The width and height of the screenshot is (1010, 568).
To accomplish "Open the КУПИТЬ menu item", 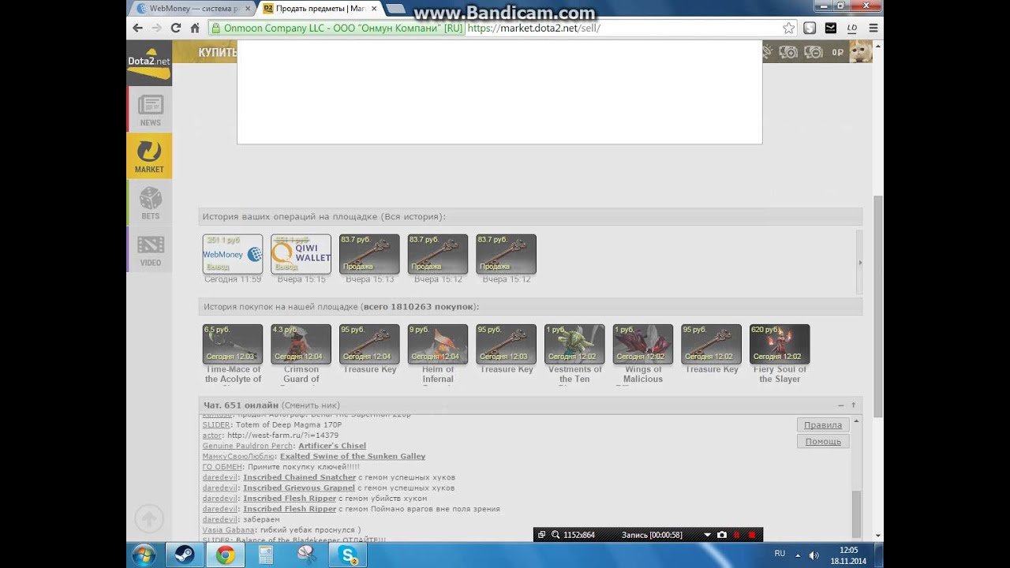I will pos(215,52).
